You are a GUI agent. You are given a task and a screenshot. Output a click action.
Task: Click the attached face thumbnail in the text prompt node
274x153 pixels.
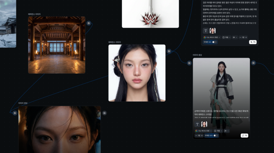(213, 31)
